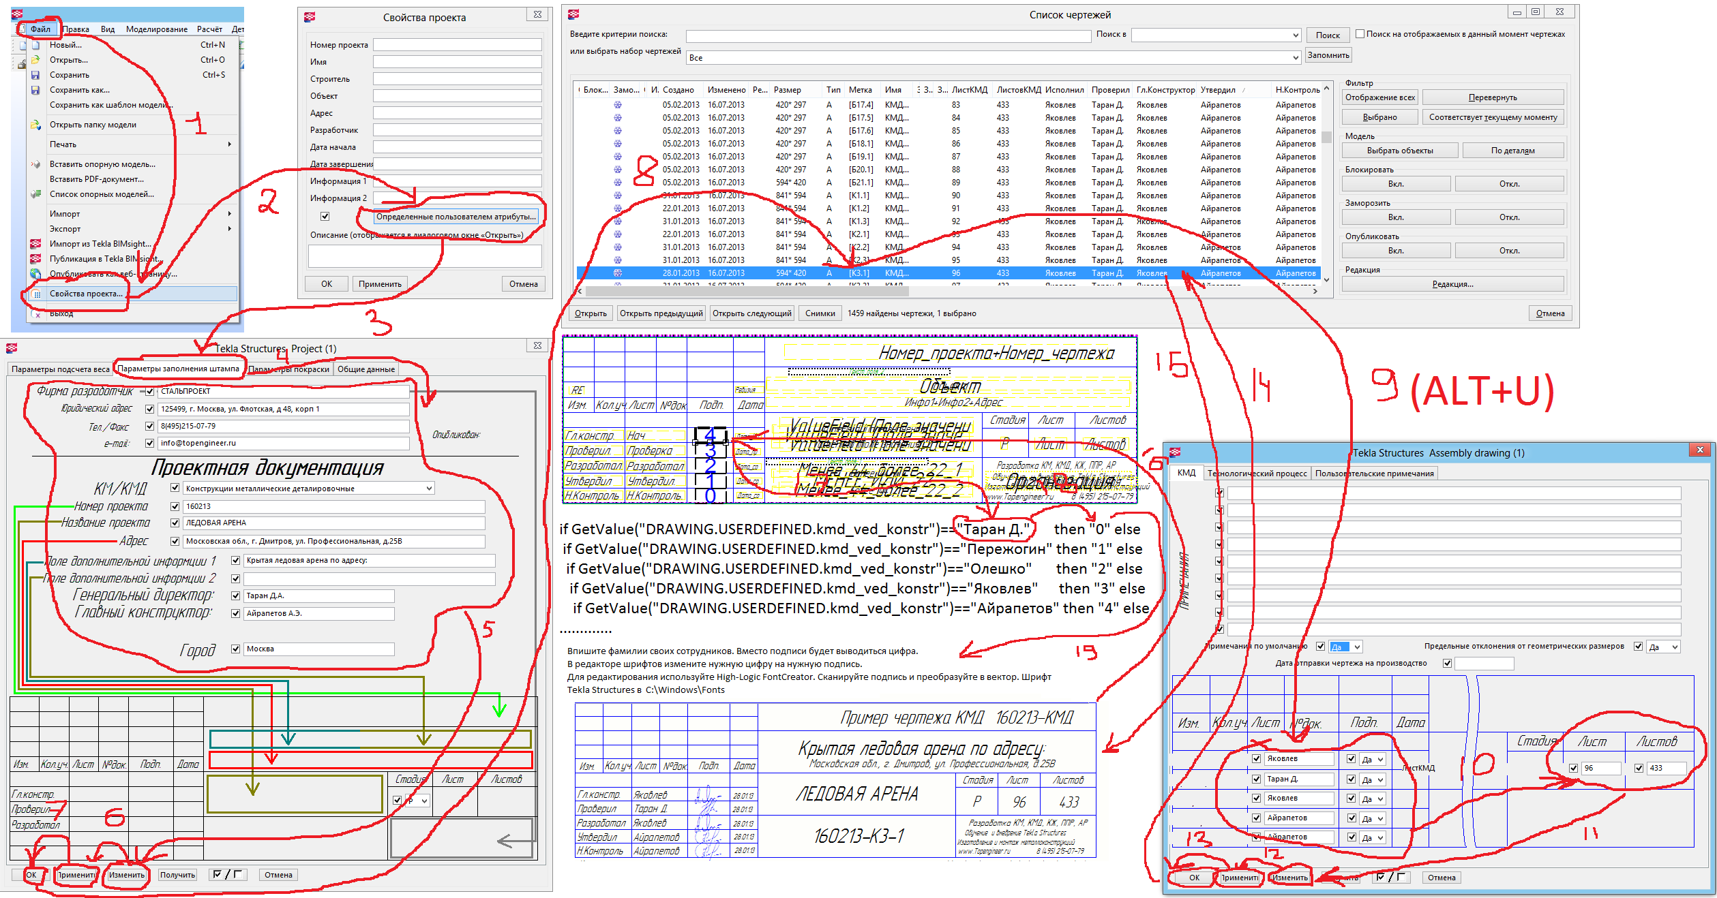This screenshot has width=1717, height=898.
Task: Click the Insert reference model icon
Action: click(x=35, y=164)
